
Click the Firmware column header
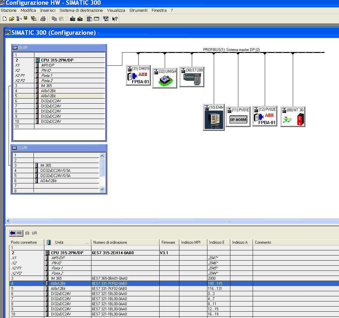pyautogui.click(x=169, y=242)
